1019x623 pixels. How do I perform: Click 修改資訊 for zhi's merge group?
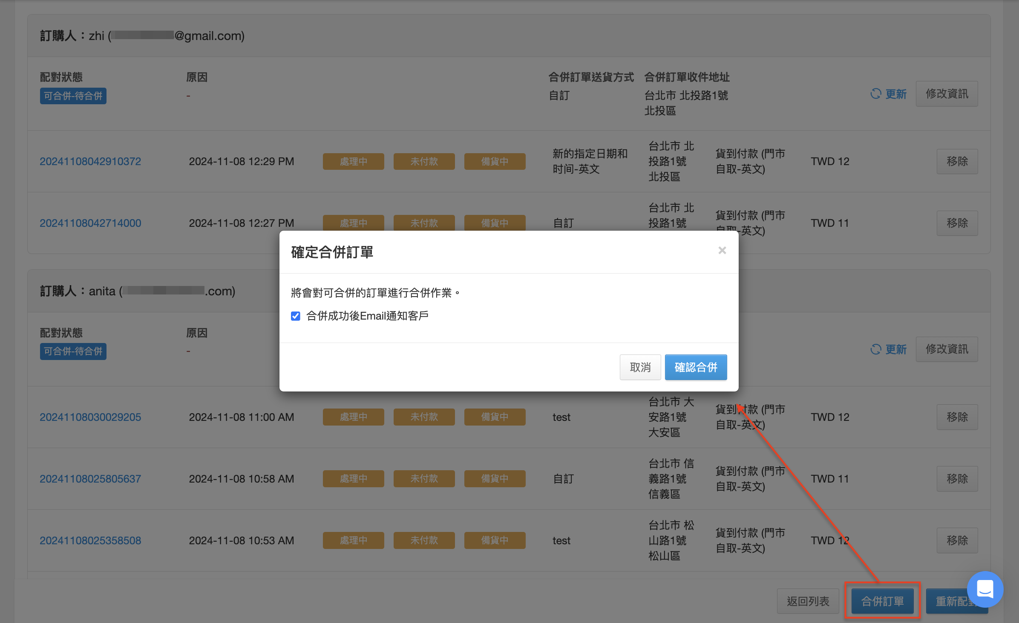click(947, 94)
